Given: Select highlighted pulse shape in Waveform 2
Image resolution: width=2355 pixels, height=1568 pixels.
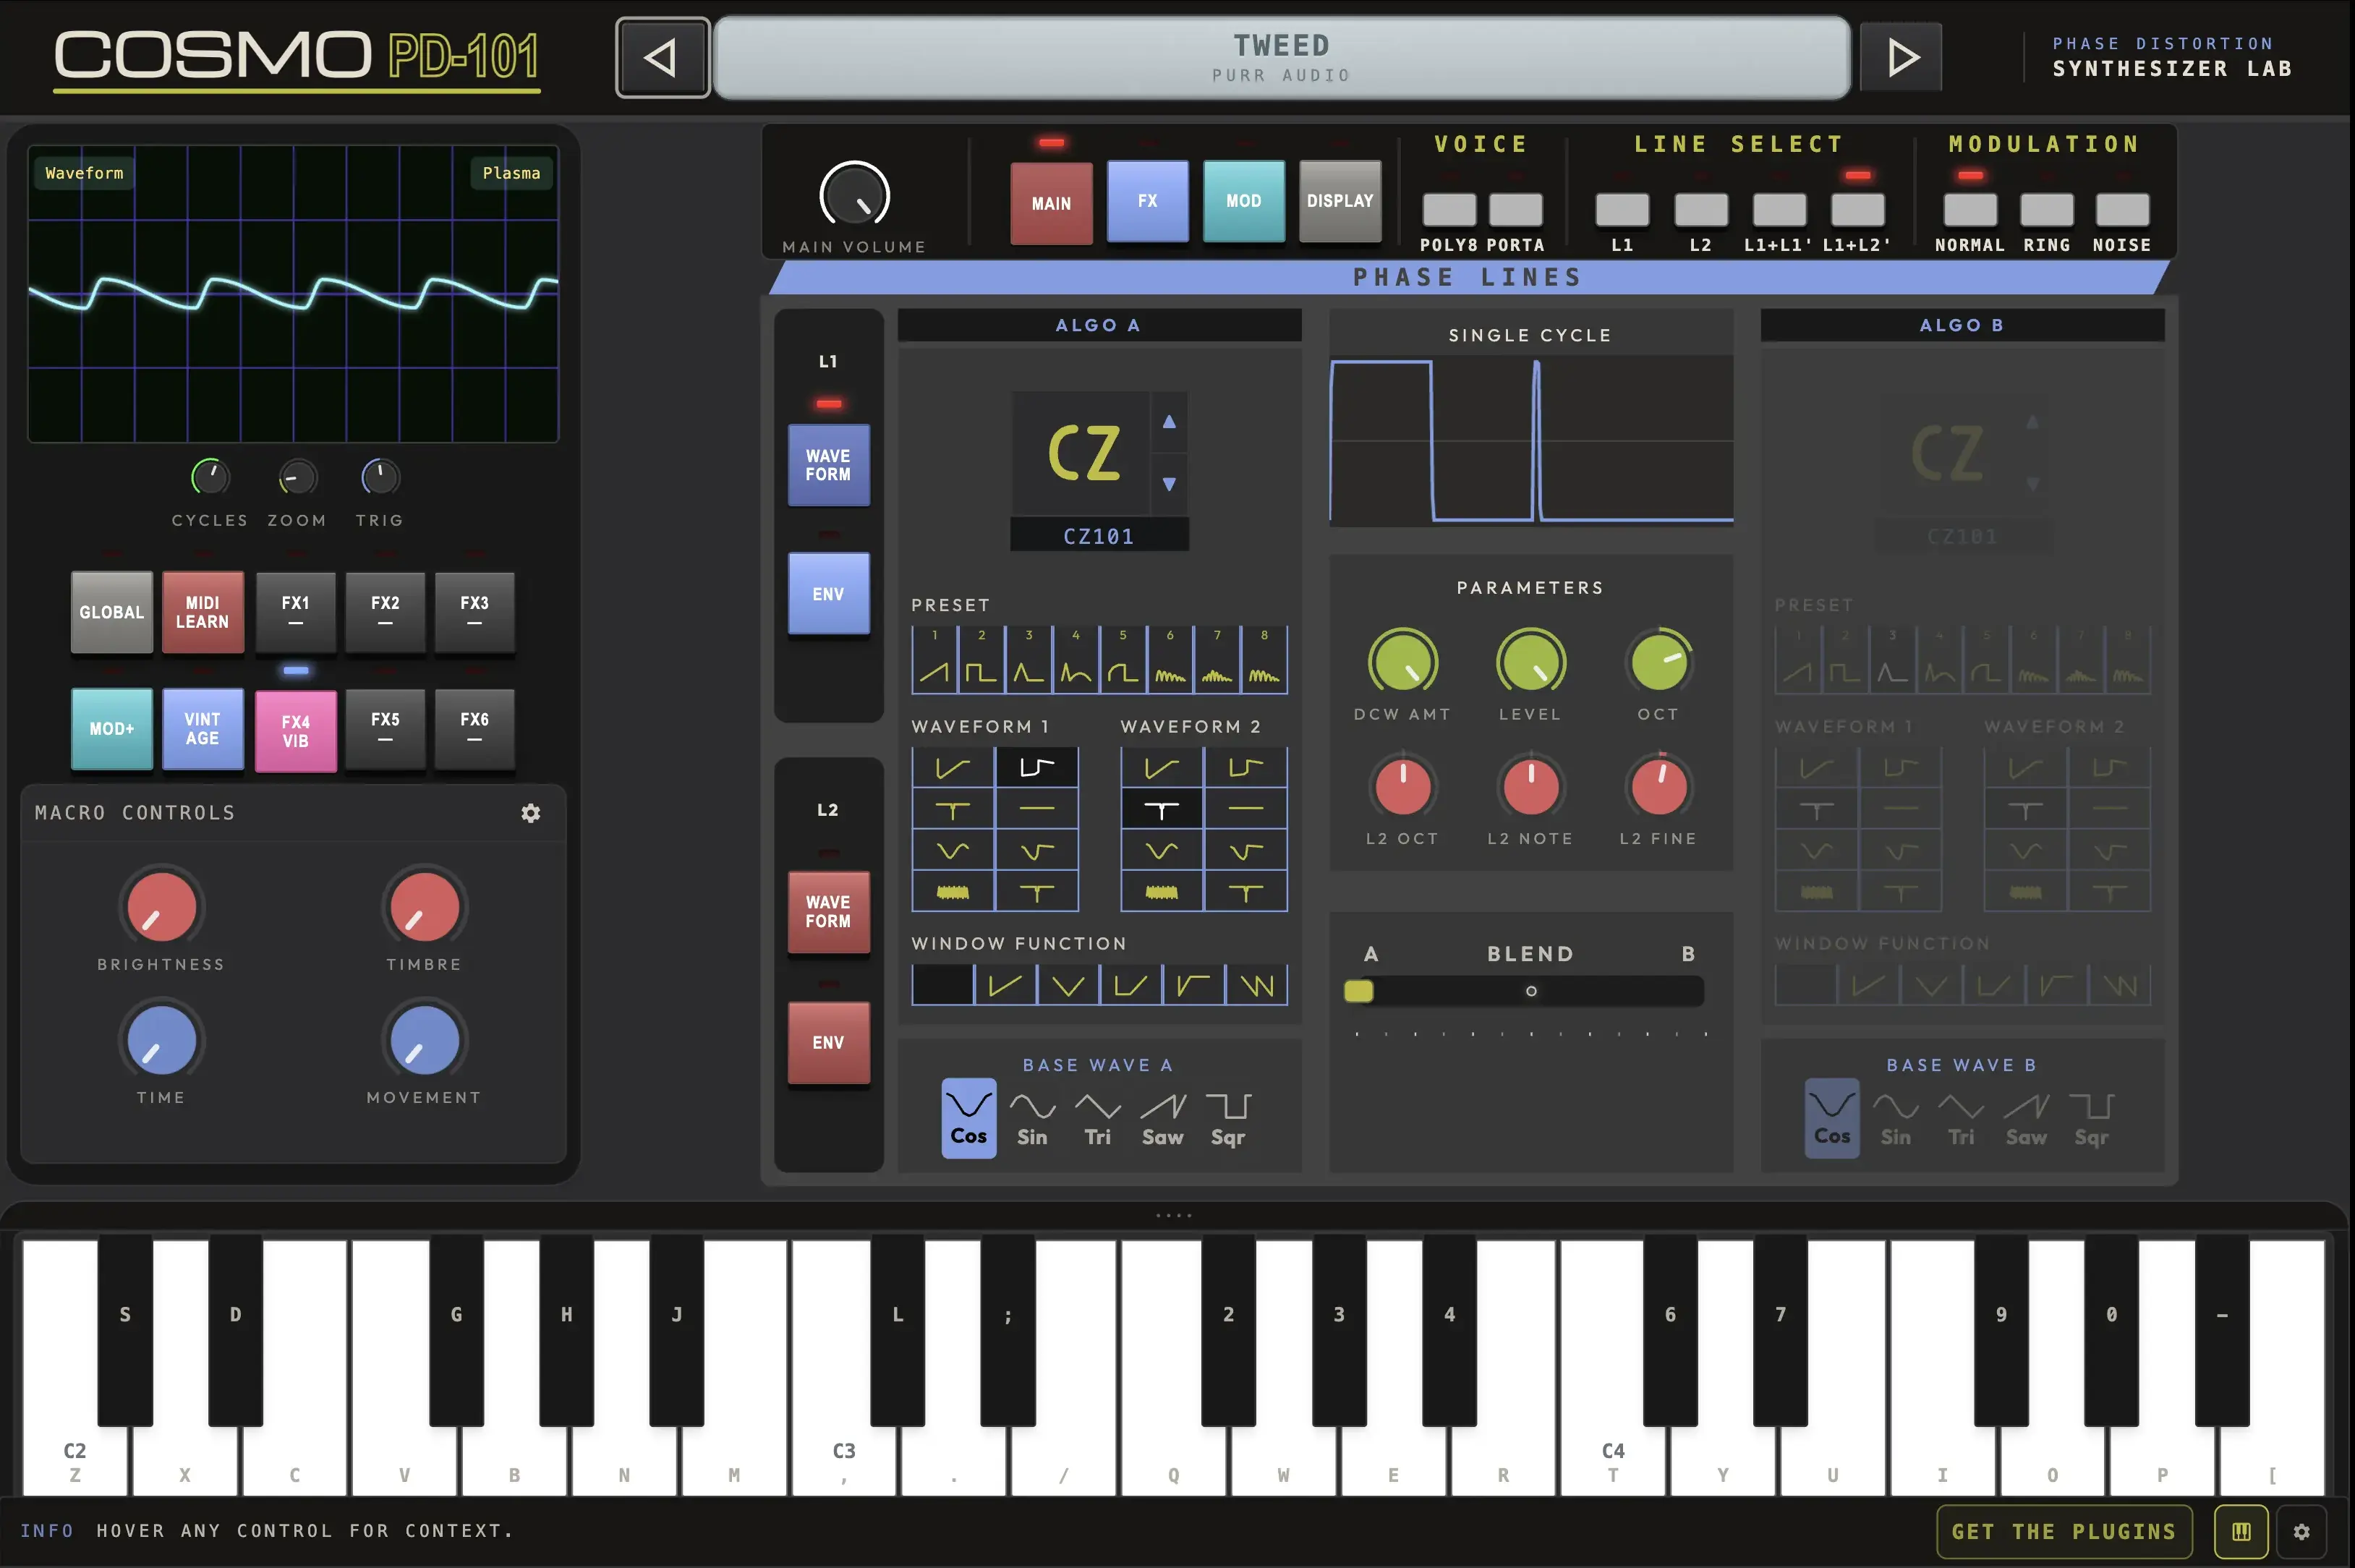Looking at the screenshot, I should pos(1162,809).
